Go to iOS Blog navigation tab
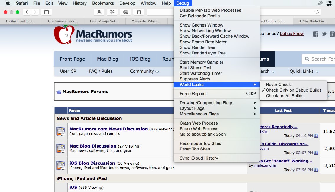This screenshot has width=335, height=192. click(140, 59)
